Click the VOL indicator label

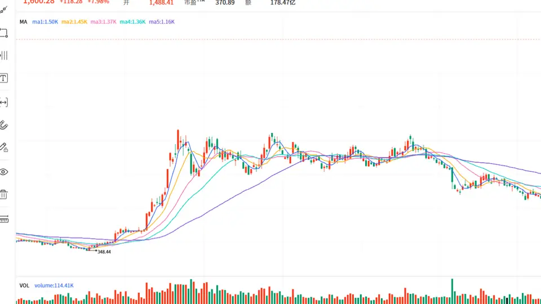24,285
